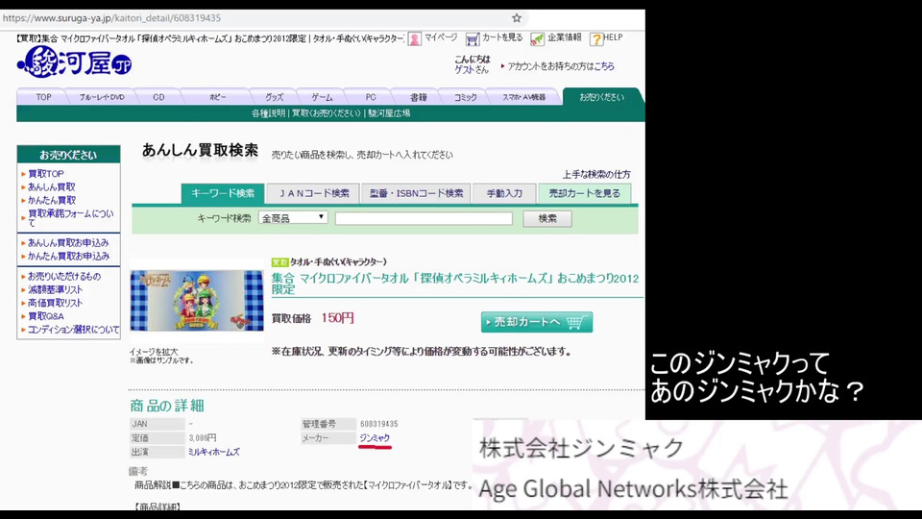This screenshot has height=519, width=922.
Task: Open the お売りください navigation tab
Action: pos(602,97)
